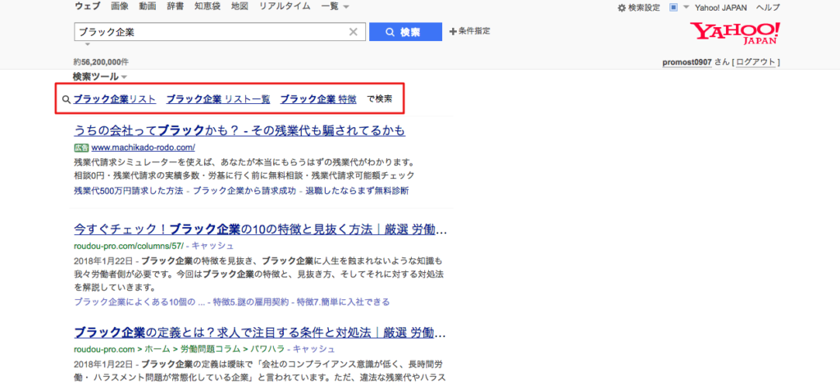Click the ログアウト logout link

click(756, 62)
